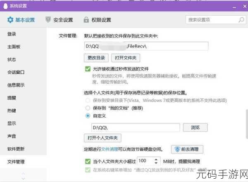This screenshot has height=182, width=248.
Task: Close the 系统设置 window
Action: point(245,6)
